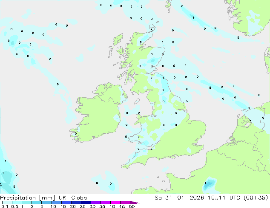Select the 10–15 mm blue legend swatch
Viewport: 270px width, 208px height.
pos(56,202)
